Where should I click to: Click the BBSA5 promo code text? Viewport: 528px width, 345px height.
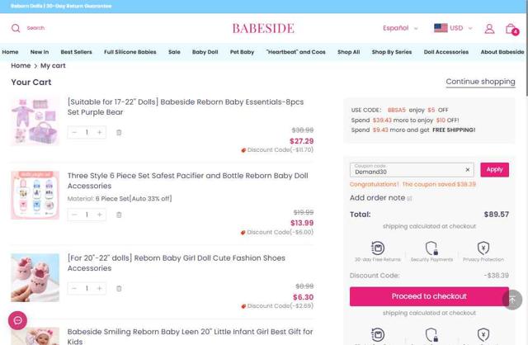pyautogui.click(x=396, y=110)
